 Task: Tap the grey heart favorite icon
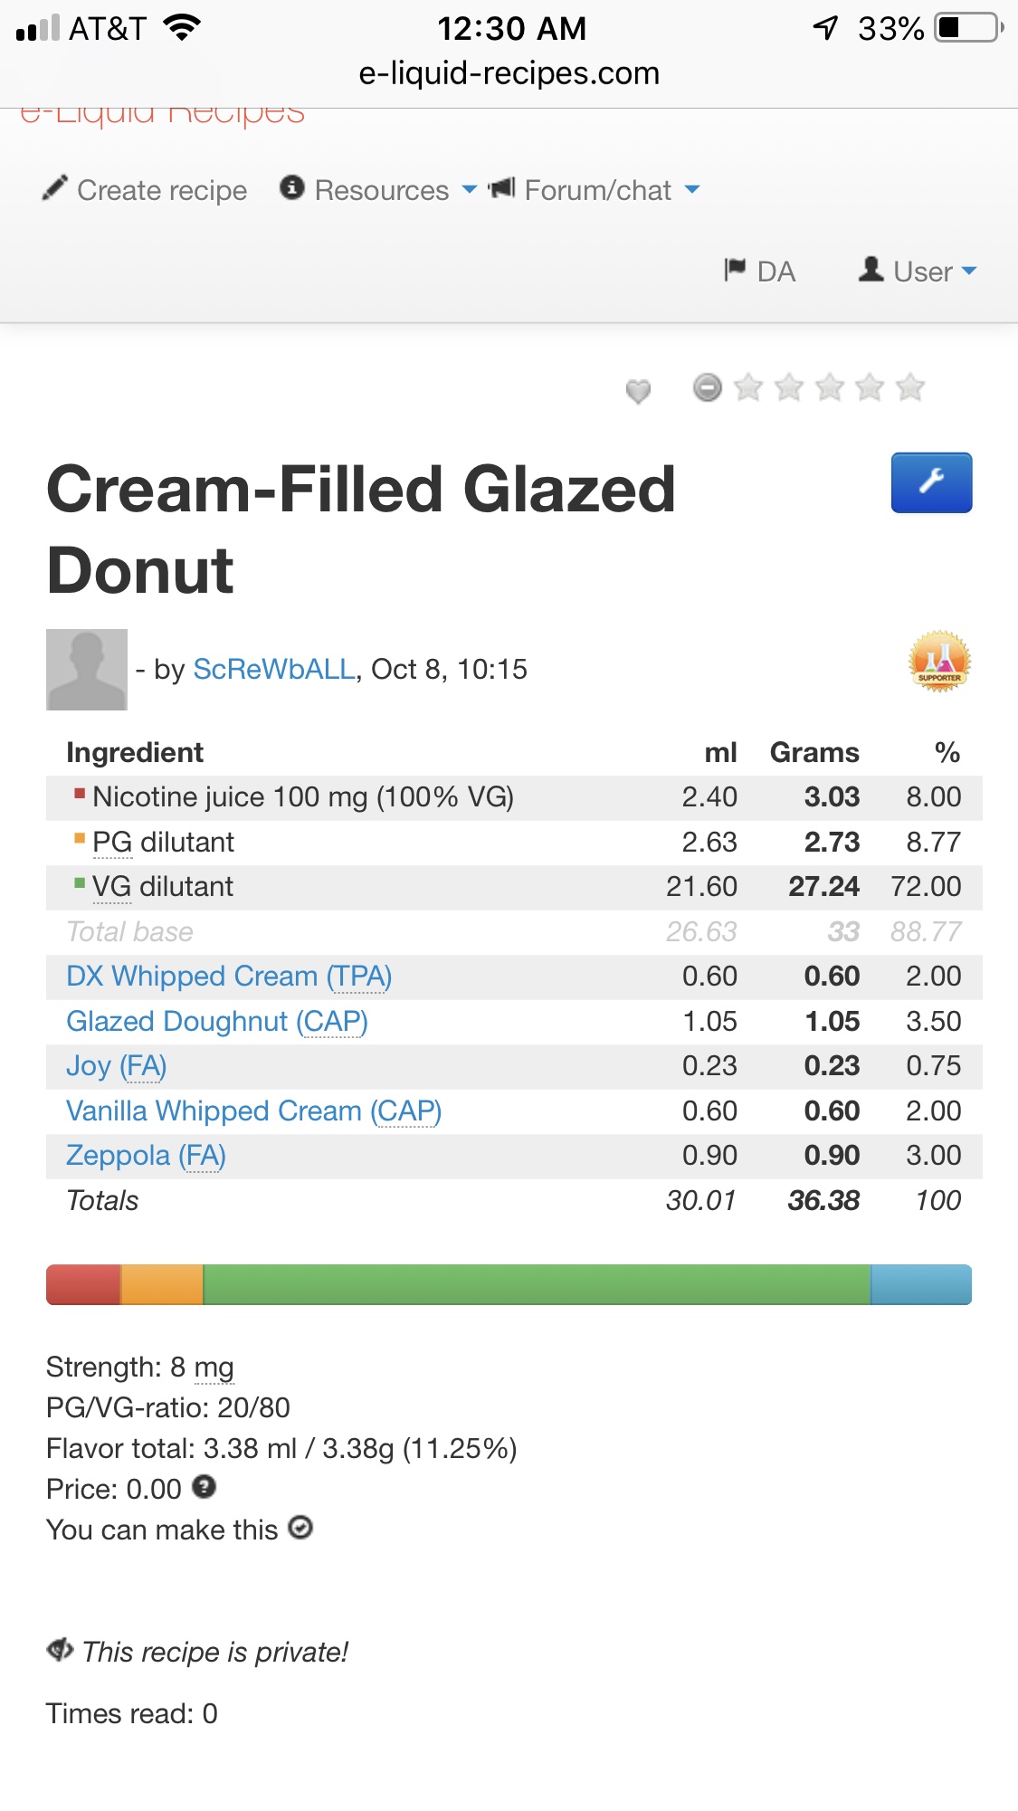638,391
